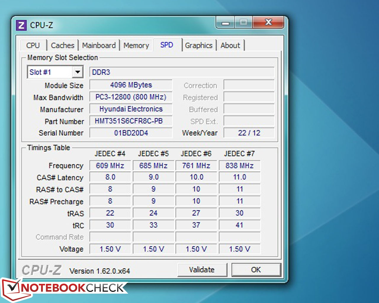
Task: Click the RAS# Precharge label
Action: pos(56,202)
